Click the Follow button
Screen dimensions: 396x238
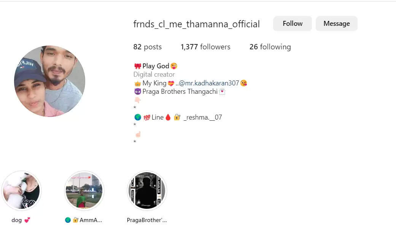point(293,24)
